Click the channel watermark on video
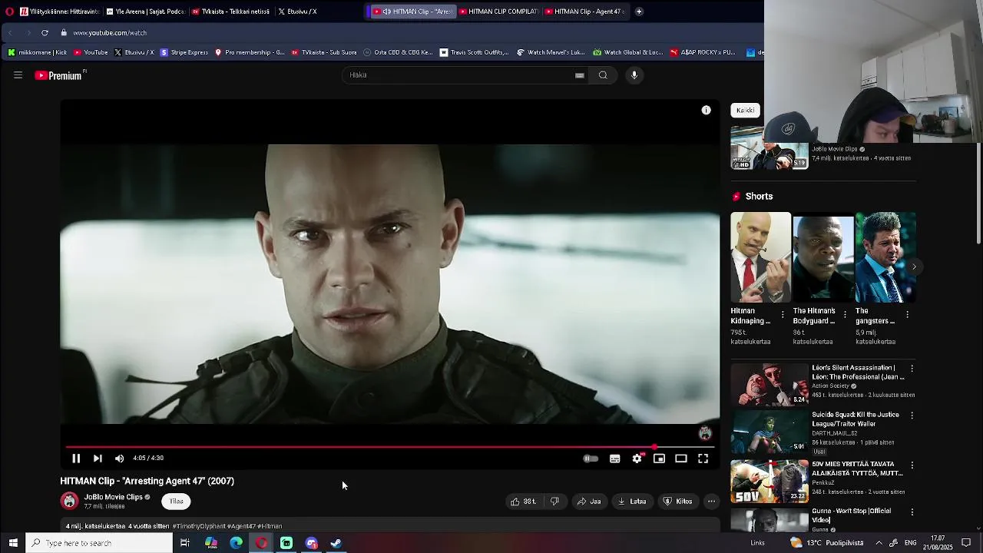Viewport: 983px width, 553px height. [x=705, y=434]
